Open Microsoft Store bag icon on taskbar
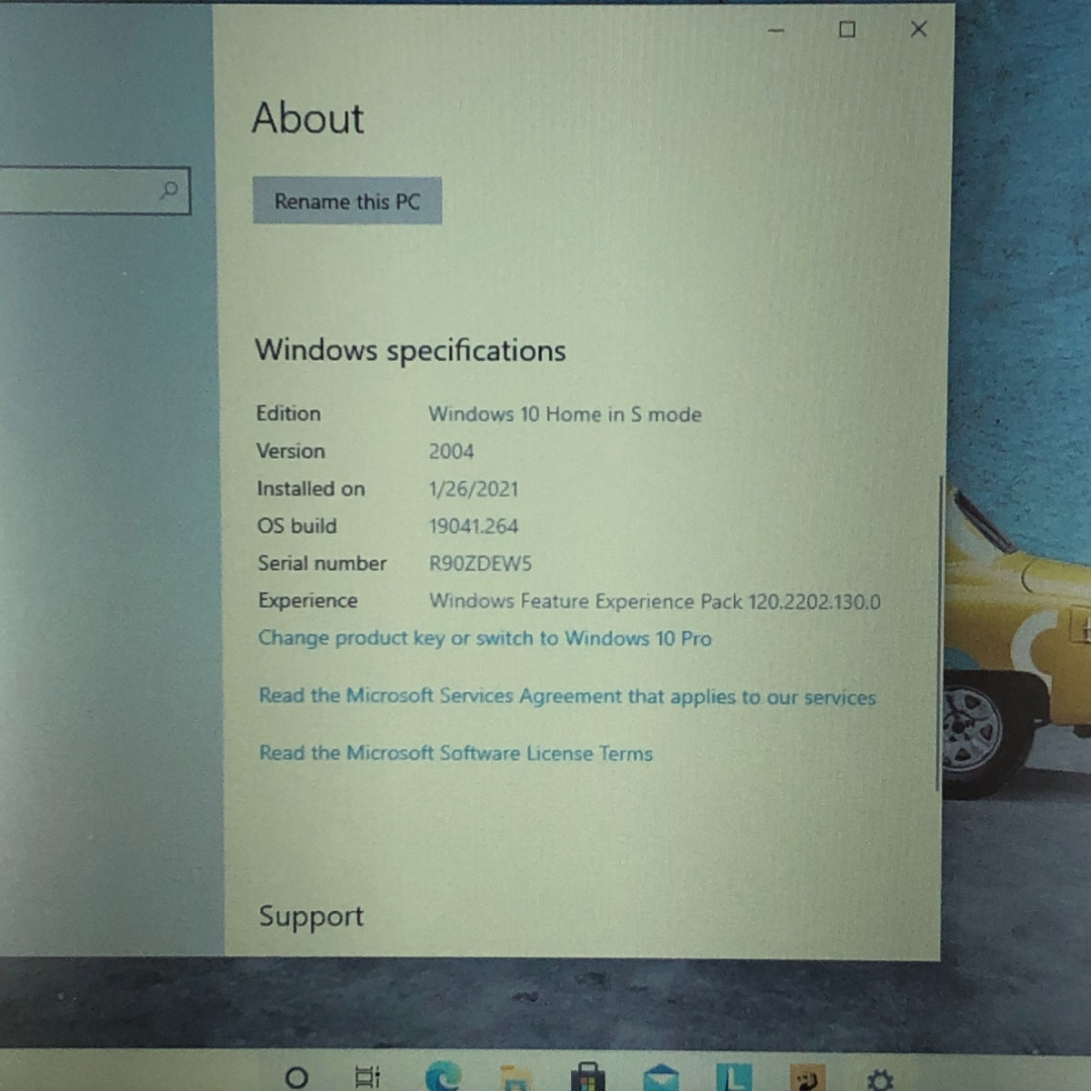 click(x=587, y=1077)
